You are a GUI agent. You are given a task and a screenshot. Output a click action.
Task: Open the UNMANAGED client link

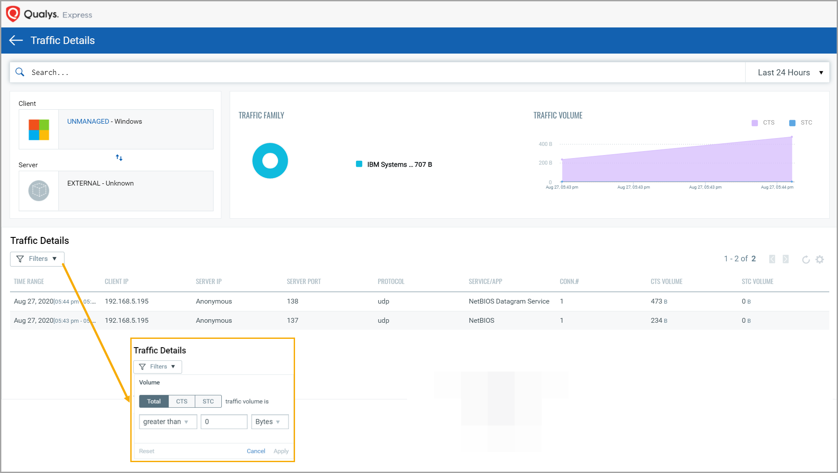[88, 122]
